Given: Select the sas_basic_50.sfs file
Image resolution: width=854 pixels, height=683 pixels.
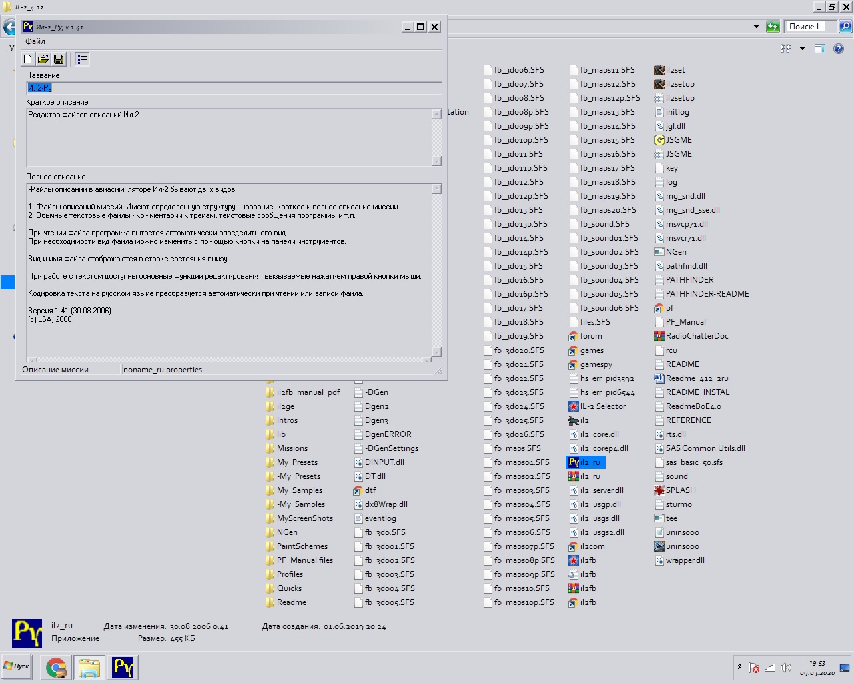Looking at the screenshot, I should 689,462.
